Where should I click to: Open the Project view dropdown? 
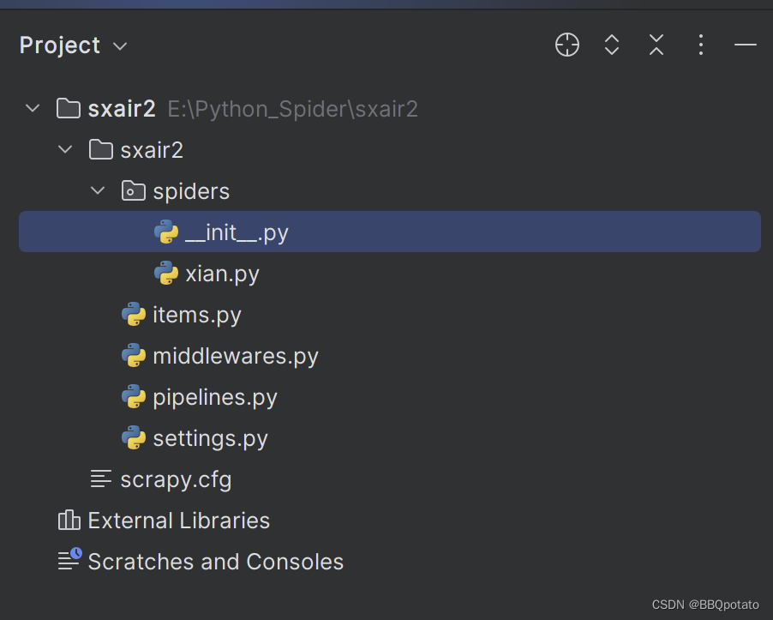(x=120, y=46)
